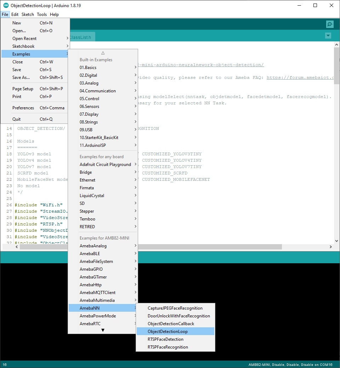Screen dimensions: 340x368
Task: Open the forum.amebaiot FAQ link
Action: point(300,77)
